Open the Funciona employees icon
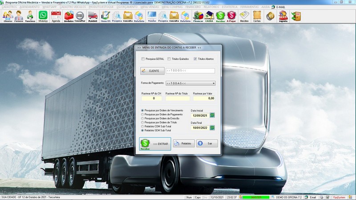The width and height of the screenshot is (356, 200). click(30, 16)
